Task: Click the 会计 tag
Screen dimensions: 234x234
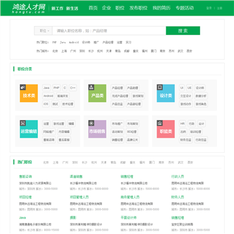Action: click(x=201, y=123)
